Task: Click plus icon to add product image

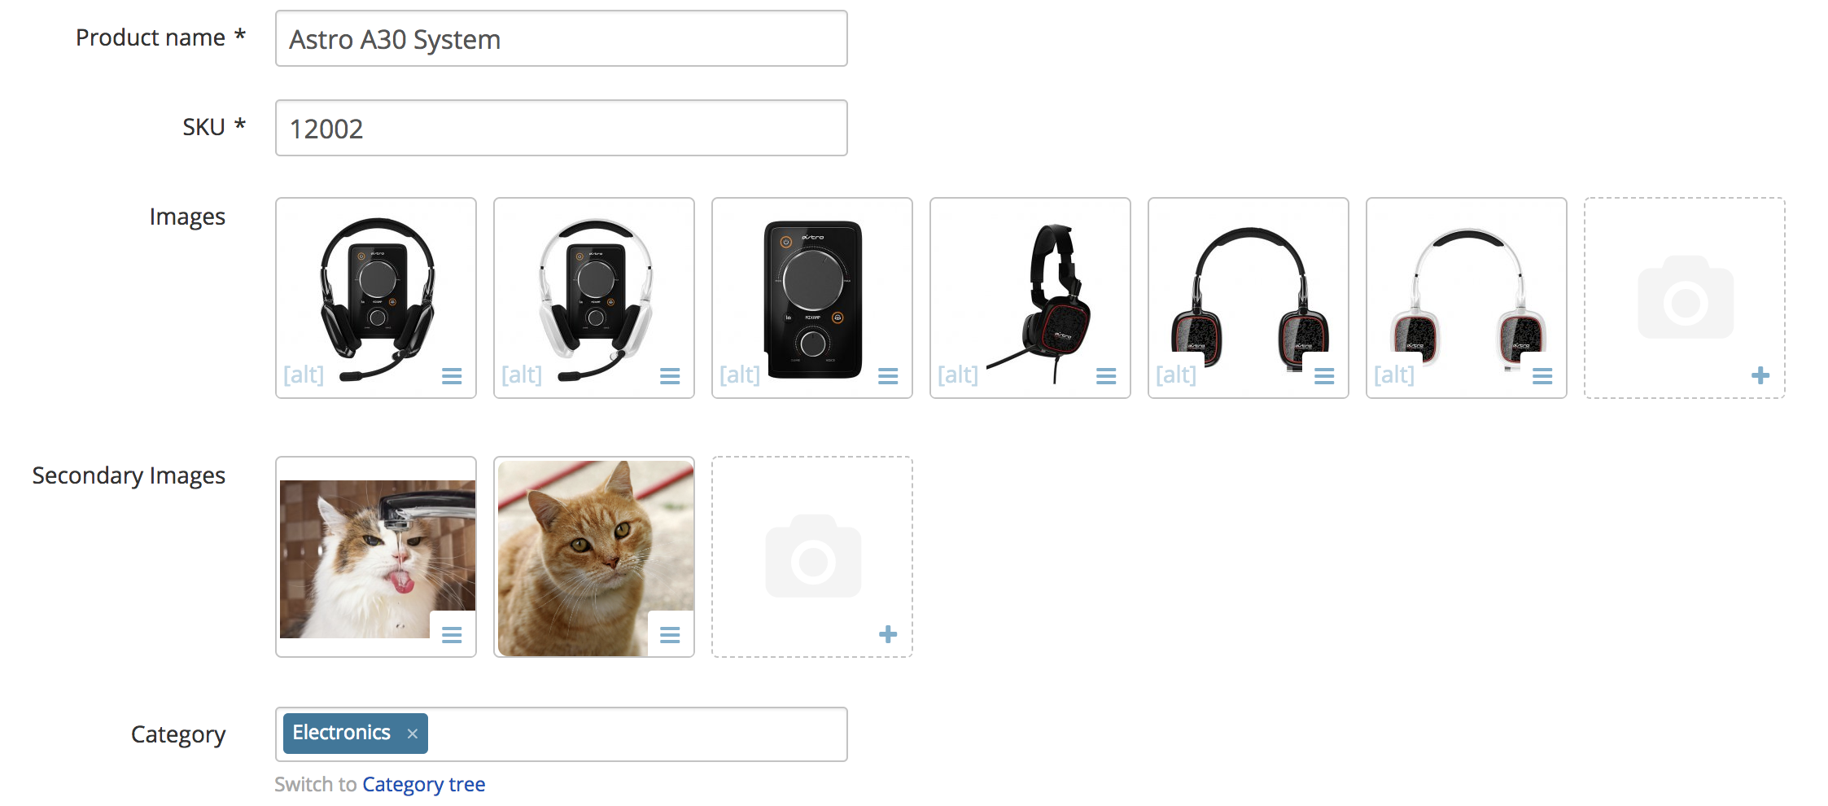Action: (1760, 375)
